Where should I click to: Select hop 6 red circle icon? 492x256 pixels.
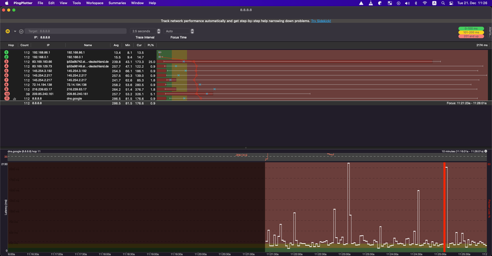[6, 75]
